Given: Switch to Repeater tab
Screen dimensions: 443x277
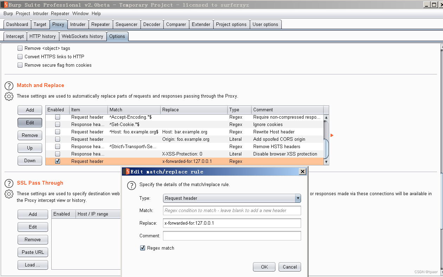Looking at the screenshot, I should [x=100, y=25].
